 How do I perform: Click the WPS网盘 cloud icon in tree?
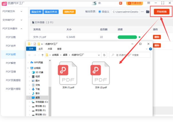[x=32, y=62]
